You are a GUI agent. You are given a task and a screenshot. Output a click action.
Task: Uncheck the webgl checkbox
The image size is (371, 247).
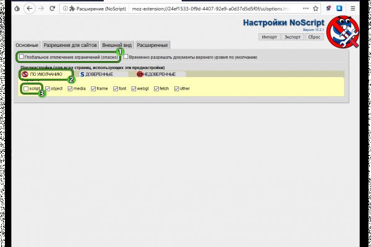133,89
